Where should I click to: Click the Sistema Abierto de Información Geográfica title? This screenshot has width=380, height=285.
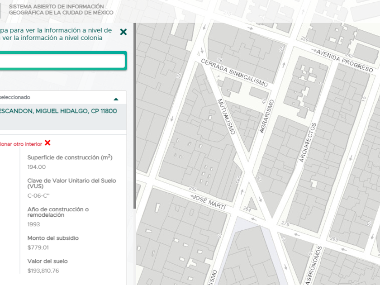tap(56, 9)
